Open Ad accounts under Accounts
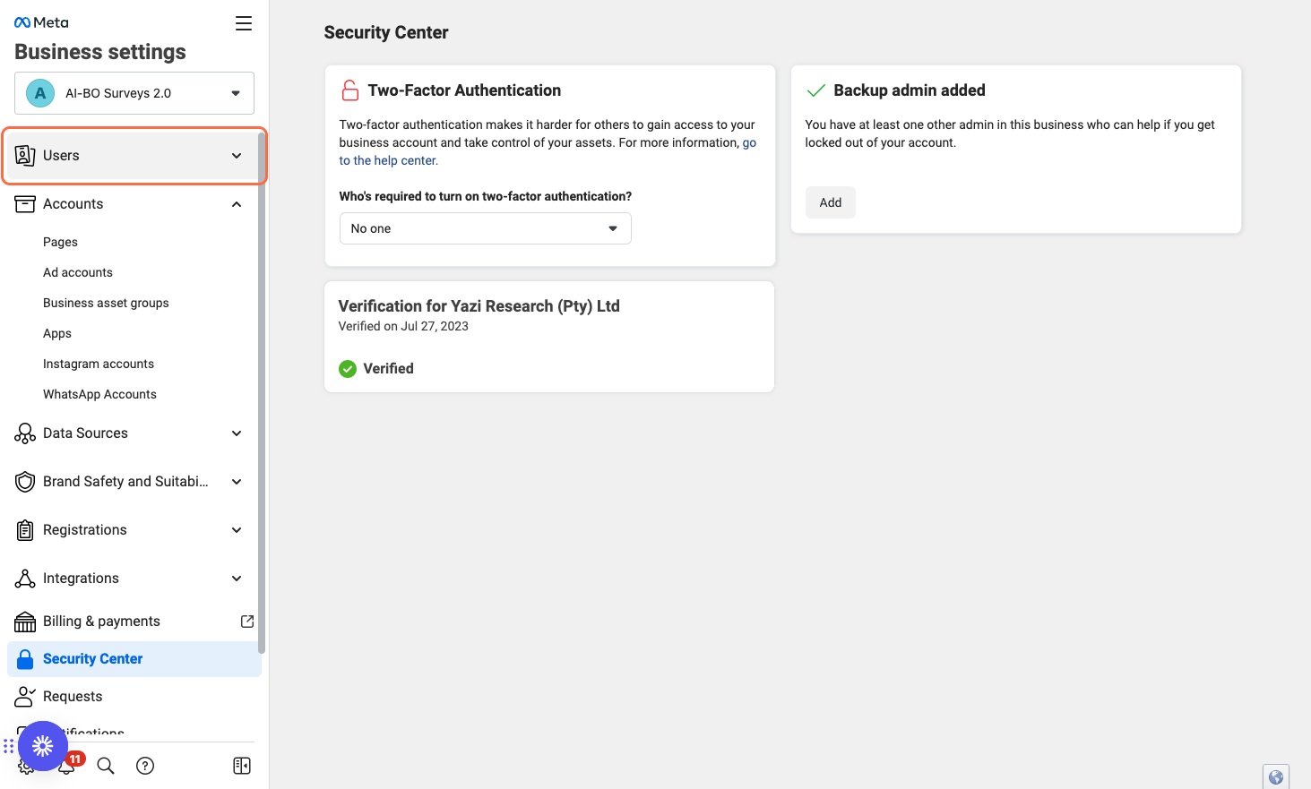Screen dimensions: 1311x789 [78, 272]
